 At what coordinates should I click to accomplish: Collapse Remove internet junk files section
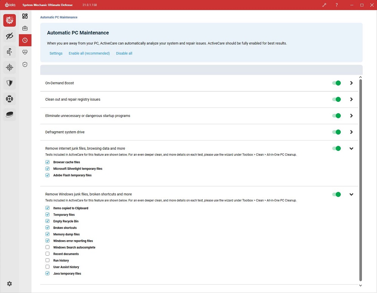[x=351, y=149]
